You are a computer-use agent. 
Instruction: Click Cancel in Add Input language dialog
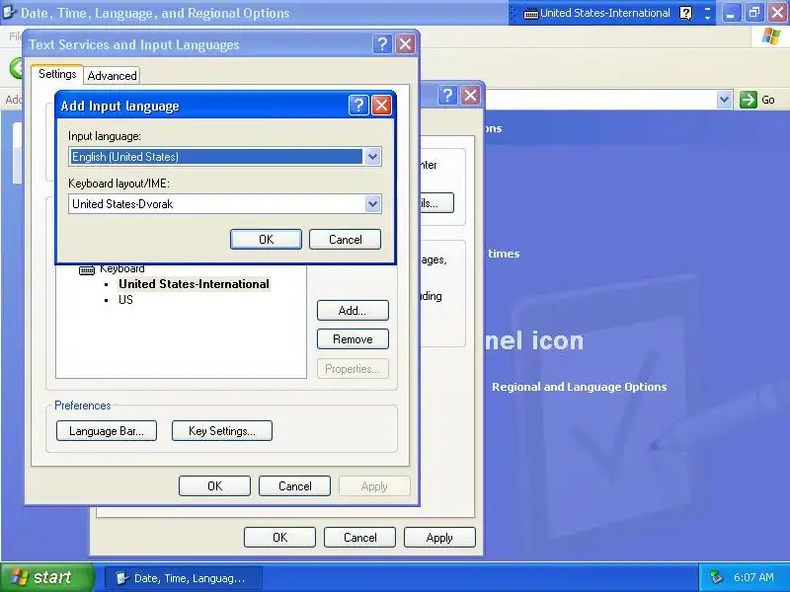click(345, 239)
